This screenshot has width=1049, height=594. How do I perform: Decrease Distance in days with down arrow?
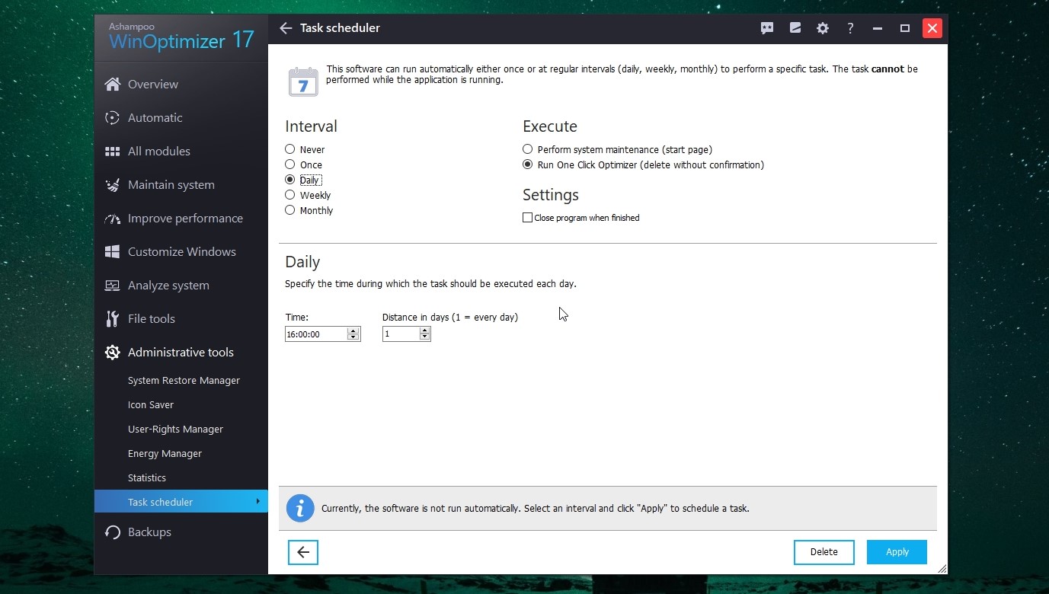[424, 337]
